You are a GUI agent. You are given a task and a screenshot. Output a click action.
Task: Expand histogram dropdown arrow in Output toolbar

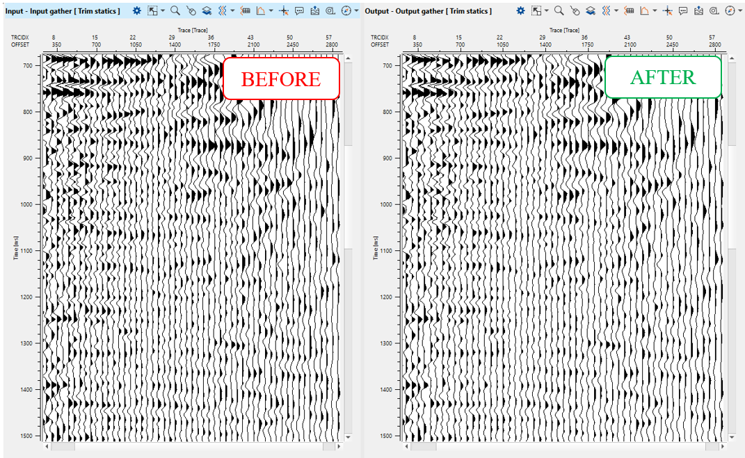(655, 11)
